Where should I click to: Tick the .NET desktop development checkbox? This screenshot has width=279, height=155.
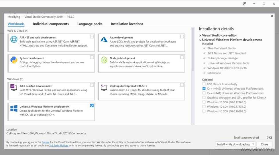point(92,85)
